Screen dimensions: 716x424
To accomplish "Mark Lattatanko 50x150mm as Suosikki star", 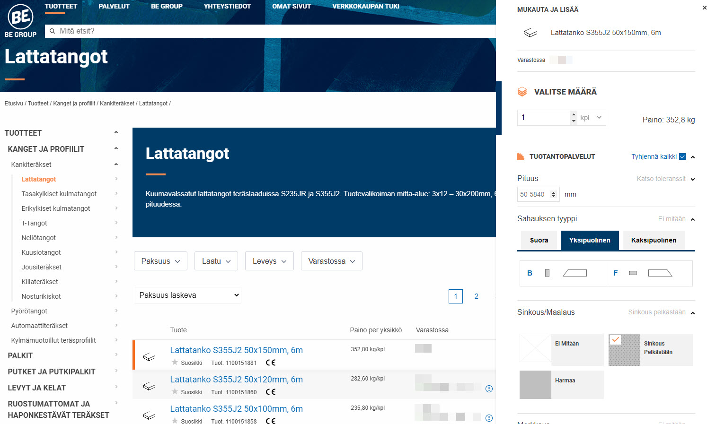I will click(x=175, y=363).
